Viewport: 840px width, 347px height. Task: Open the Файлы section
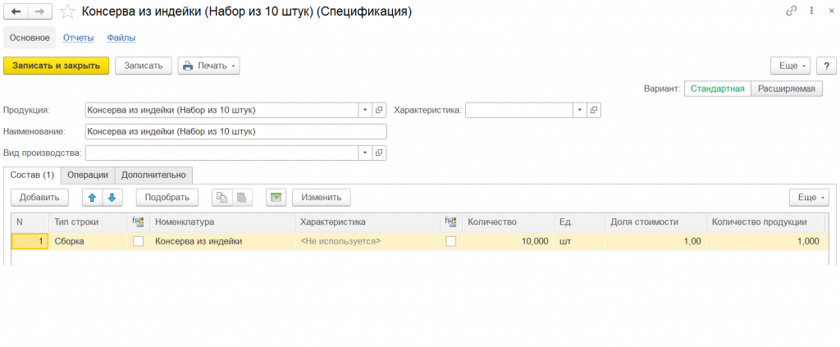[121, 38]
